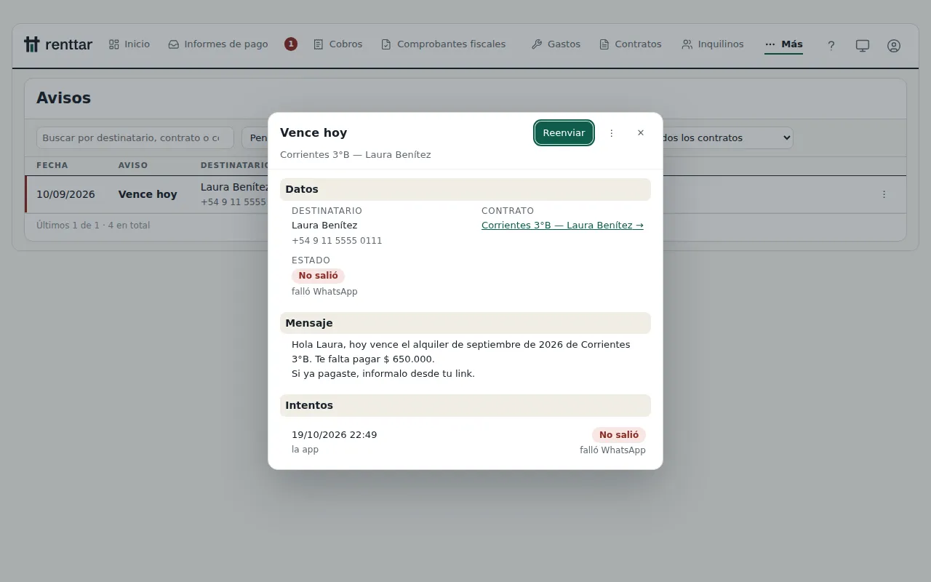Open Contratos in the nav bar
The width and height of the screenshot is (931, 582).
(631, 44)
